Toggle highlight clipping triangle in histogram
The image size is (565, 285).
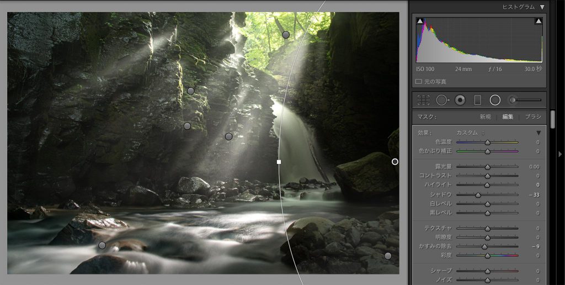(539, 22)
